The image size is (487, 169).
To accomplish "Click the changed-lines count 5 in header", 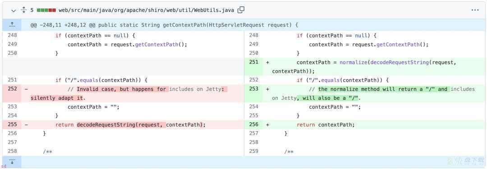I will coord(32,10).
